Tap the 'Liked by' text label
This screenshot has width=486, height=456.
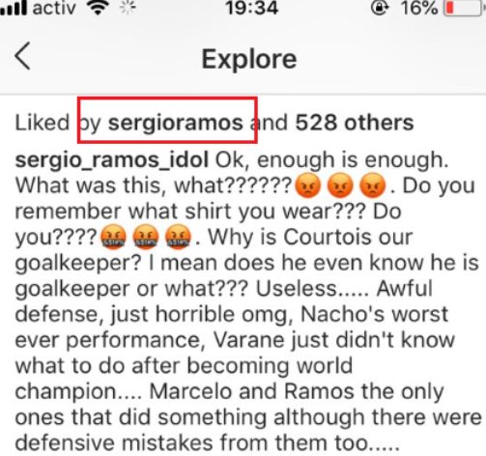[58, 123]
